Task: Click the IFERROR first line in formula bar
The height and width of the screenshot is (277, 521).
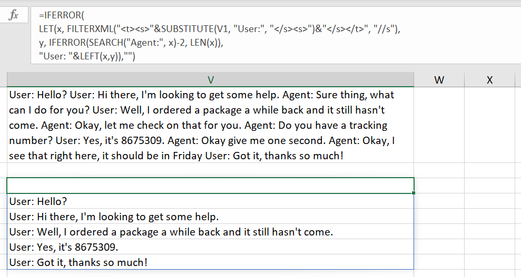Action: pyautogui.click(x=62, y=15)
